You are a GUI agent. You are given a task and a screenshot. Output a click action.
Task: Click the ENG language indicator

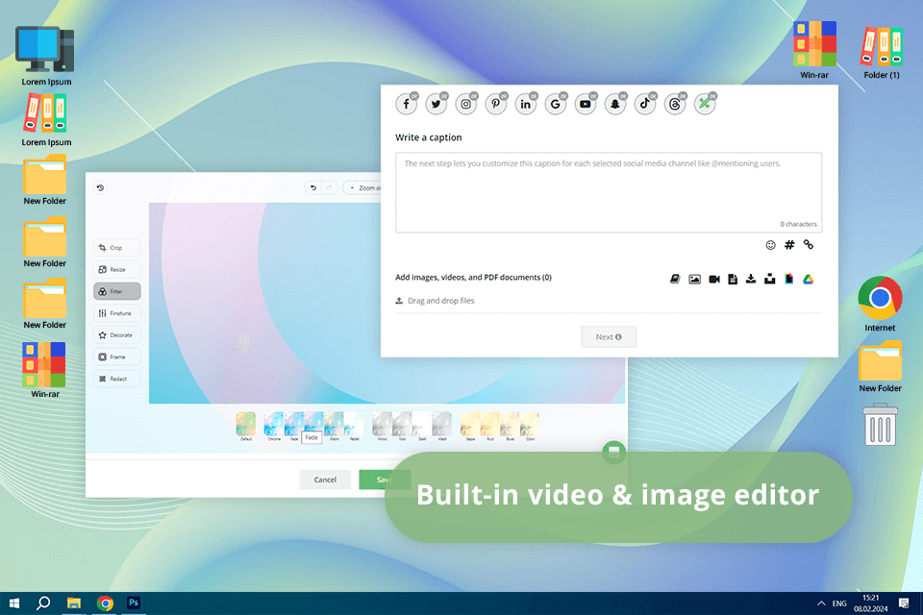point(839,603)
